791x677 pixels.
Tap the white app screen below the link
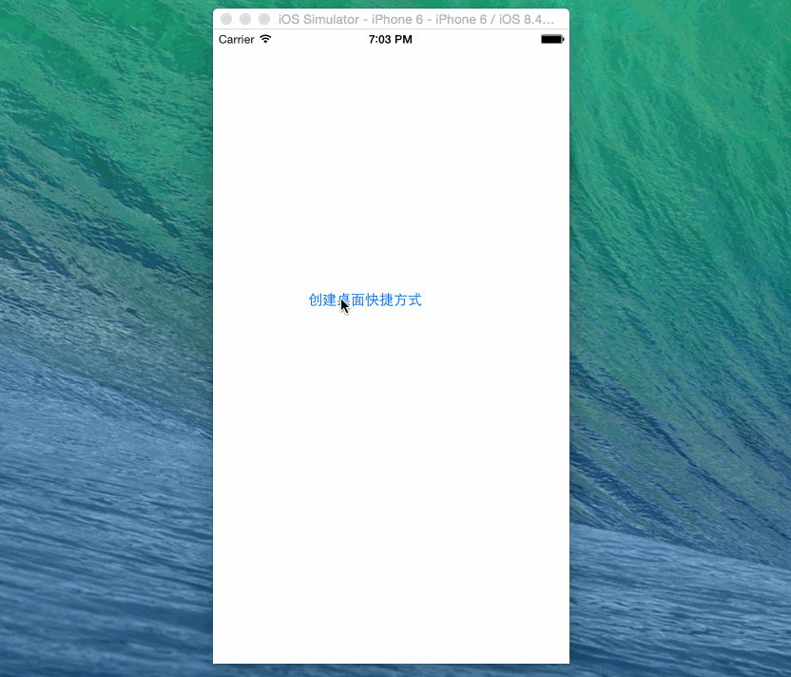[391, 475]
